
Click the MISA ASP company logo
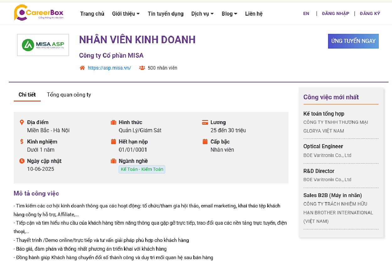tap(43, 45)
